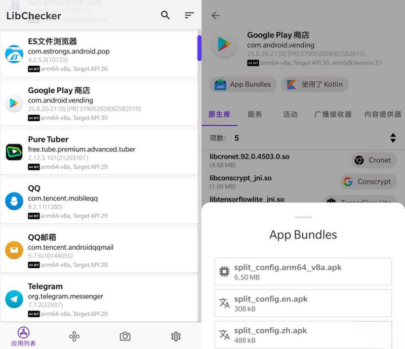Switch to the 服务 tab
The height and width of the screenshot is (349, 405).
point(255,114)
